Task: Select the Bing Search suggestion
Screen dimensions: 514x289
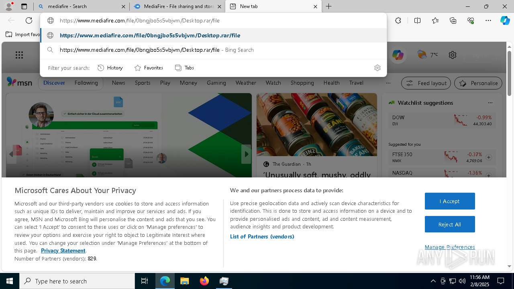Action: click(213, 50)
